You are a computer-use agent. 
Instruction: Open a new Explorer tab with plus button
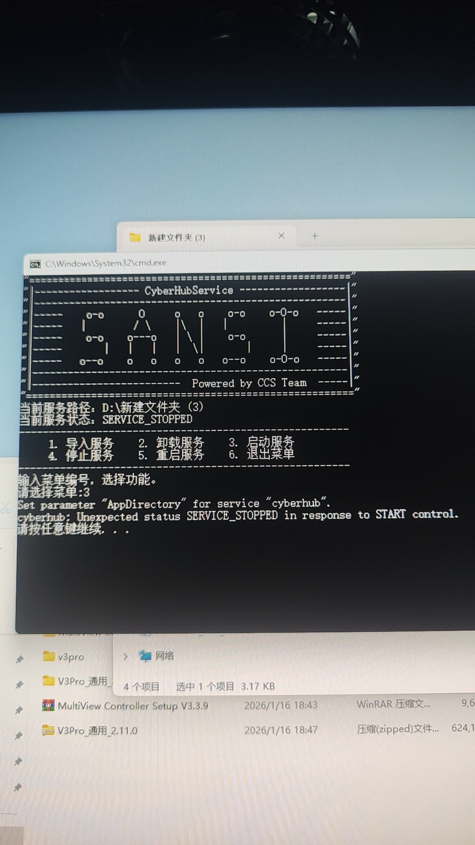[314, 236]
